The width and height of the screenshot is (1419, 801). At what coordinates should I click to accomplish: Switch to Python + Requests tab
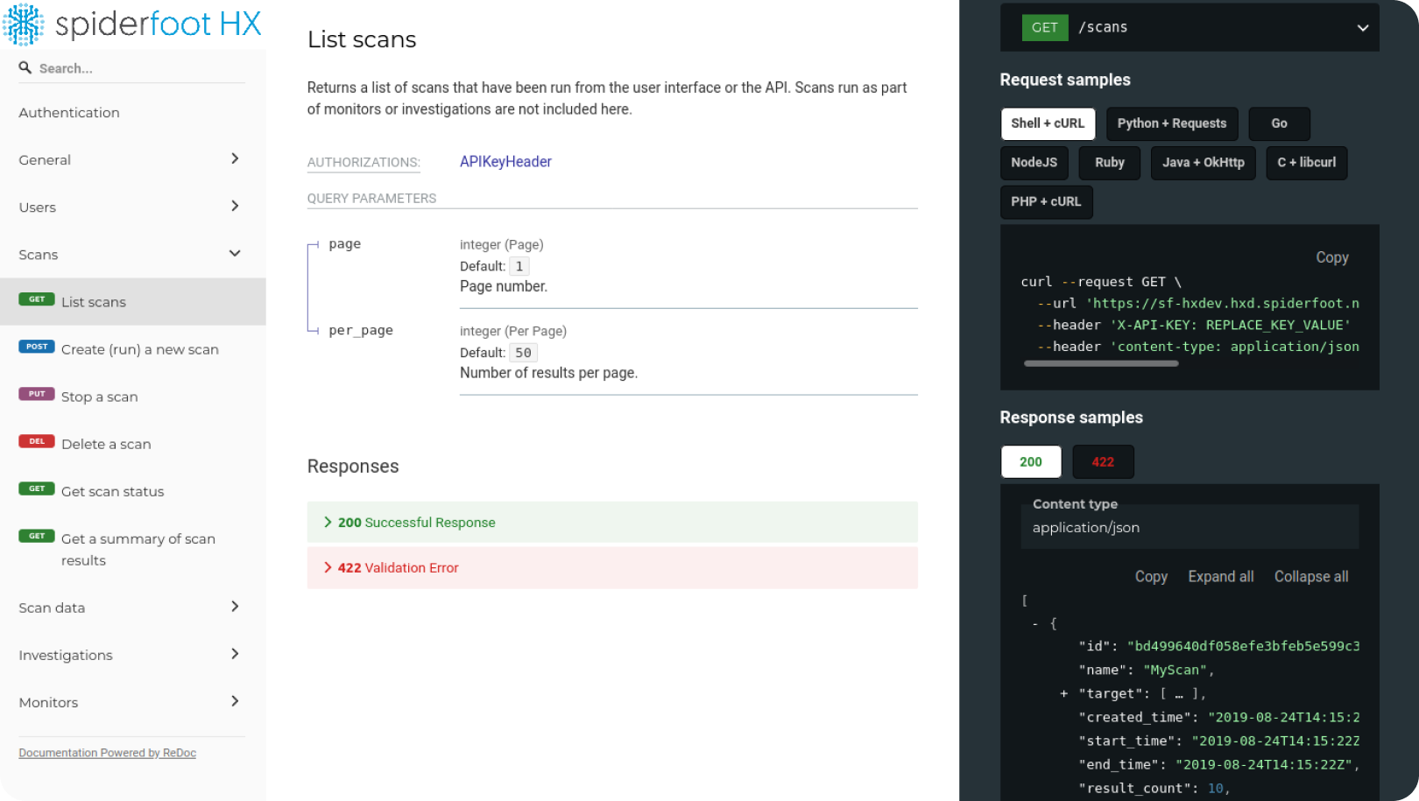pos(1172,123)
